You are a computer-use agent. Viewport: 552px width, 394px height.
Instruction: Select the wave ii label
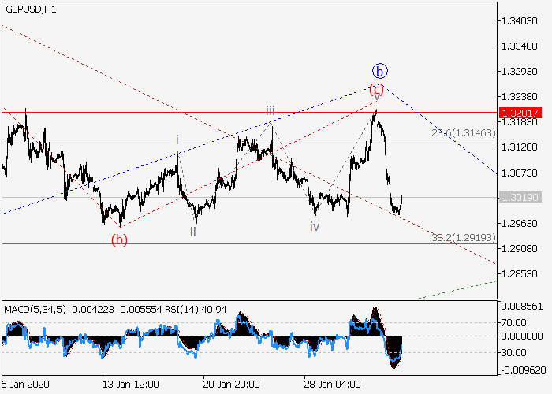point(193,232)
